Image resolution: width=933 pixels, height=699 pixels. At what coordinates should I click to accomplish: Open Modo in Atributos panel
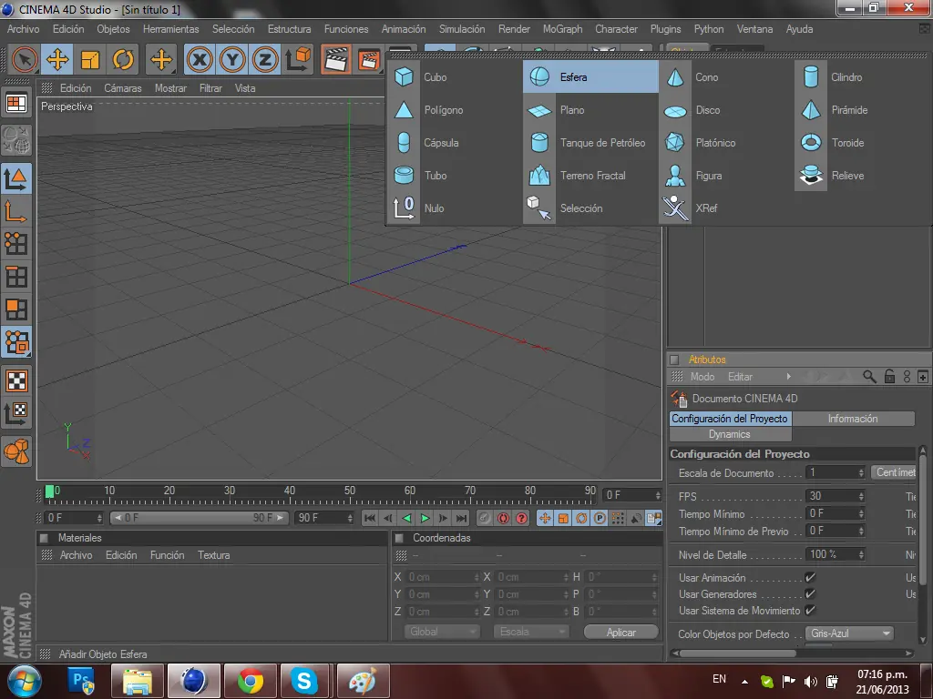[x=702, y=377]
